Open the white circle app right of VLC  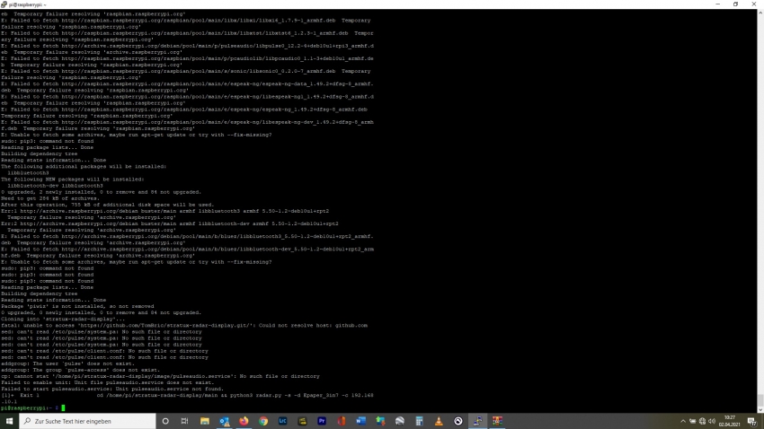458,421
